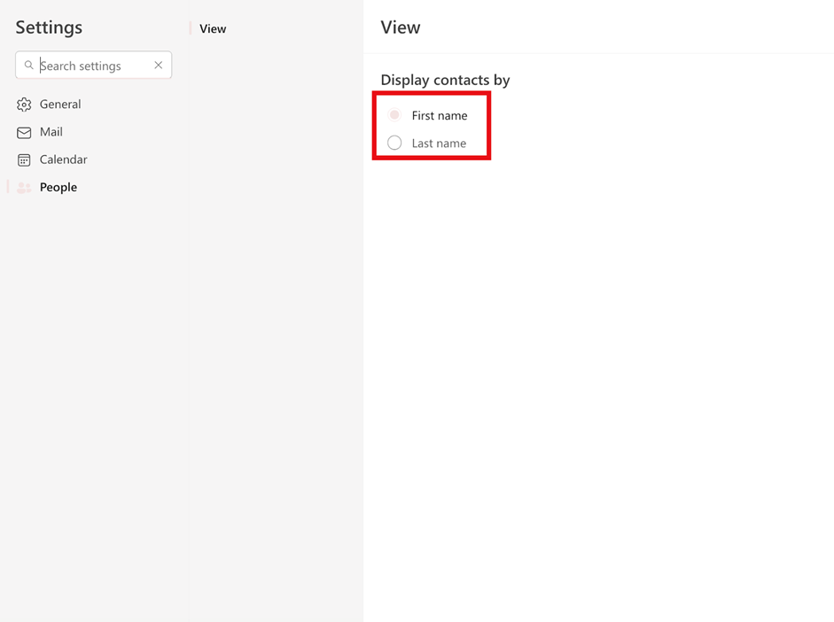
Task: Click the First name option label
Action: coord(440,115)
